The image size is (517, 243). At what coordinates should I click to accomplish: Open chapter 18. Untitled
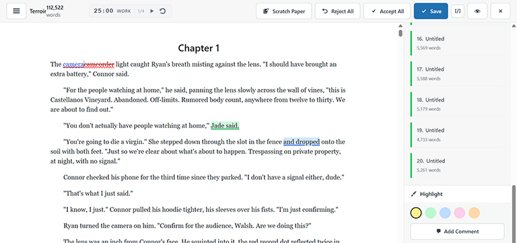point(457,104)
